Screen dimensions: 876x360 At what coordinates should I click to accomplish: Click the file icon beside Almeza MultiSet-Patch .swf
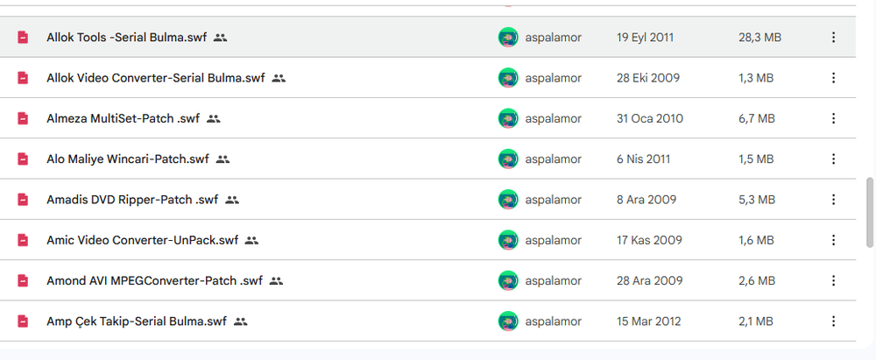coord(23,118)
